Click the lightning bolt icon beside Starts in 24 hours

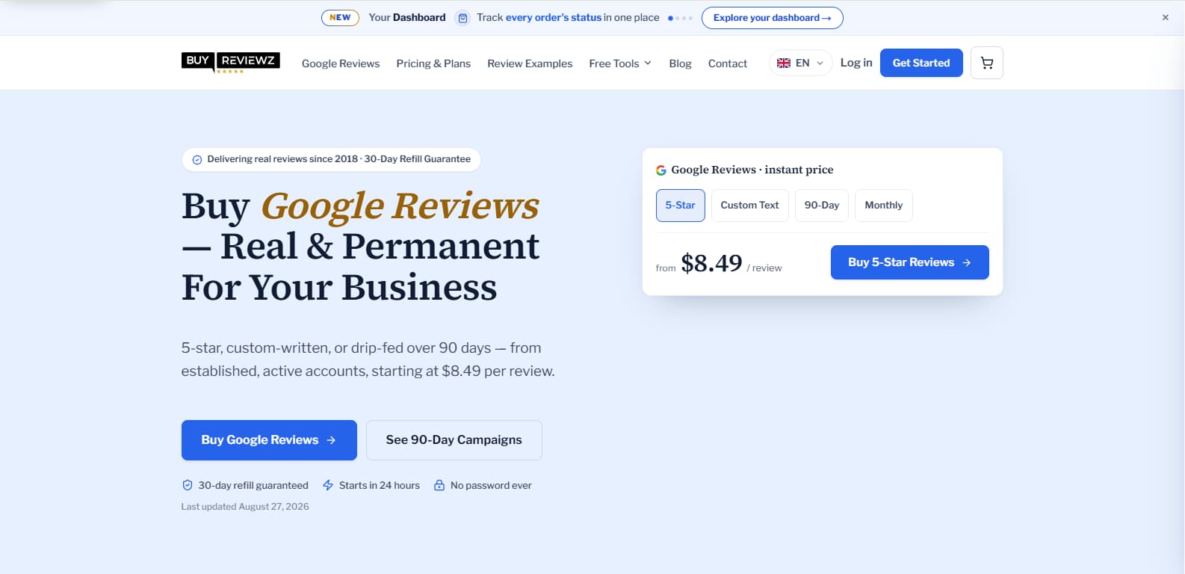pyautogui.click(x=328, y=485)
